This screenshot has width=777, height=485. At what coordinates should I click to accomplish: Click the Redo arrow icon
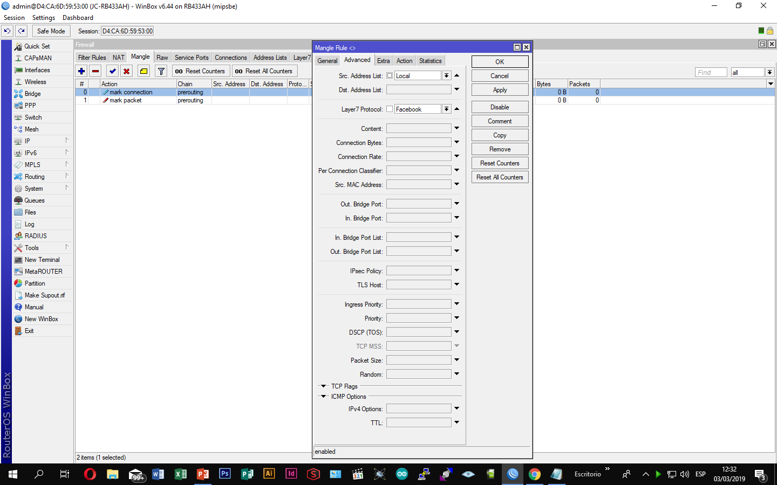click(22, 31)
